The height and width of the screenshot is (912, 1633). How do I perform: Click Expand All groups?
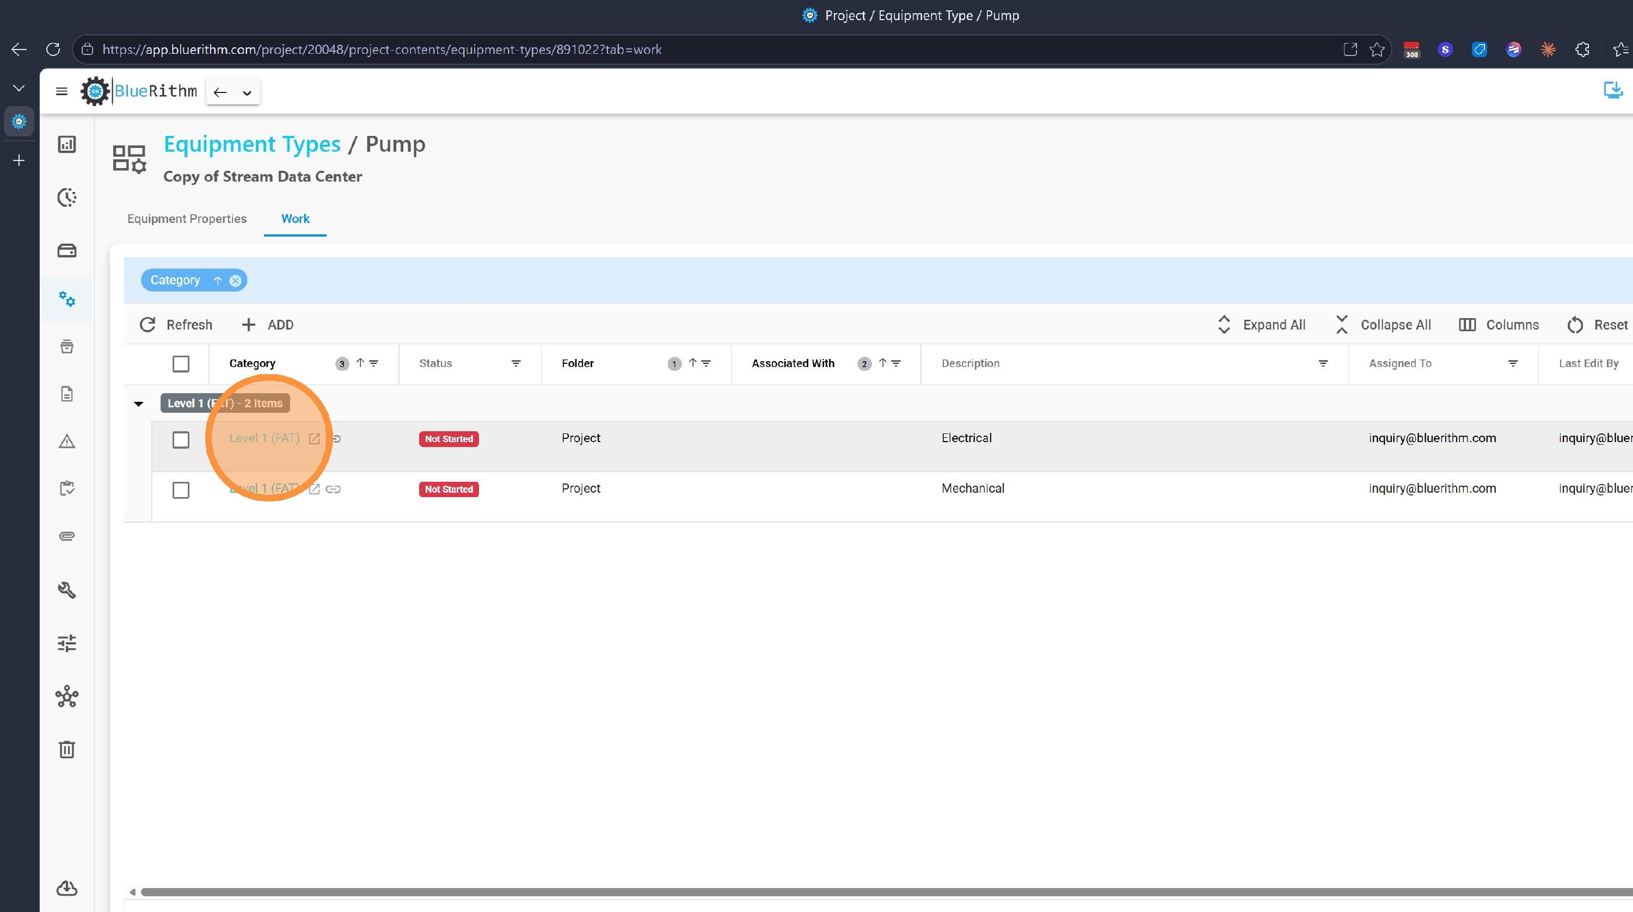(x=1262, y=325)
